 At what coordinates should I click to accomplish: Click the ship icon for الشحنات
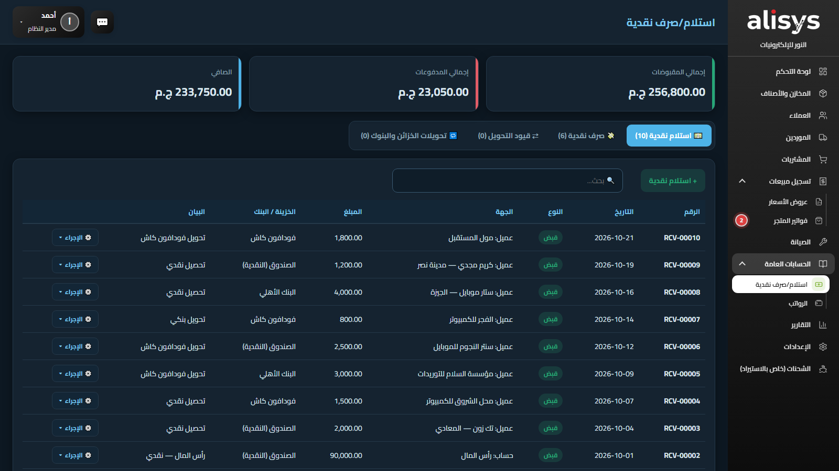coord(823,368)
